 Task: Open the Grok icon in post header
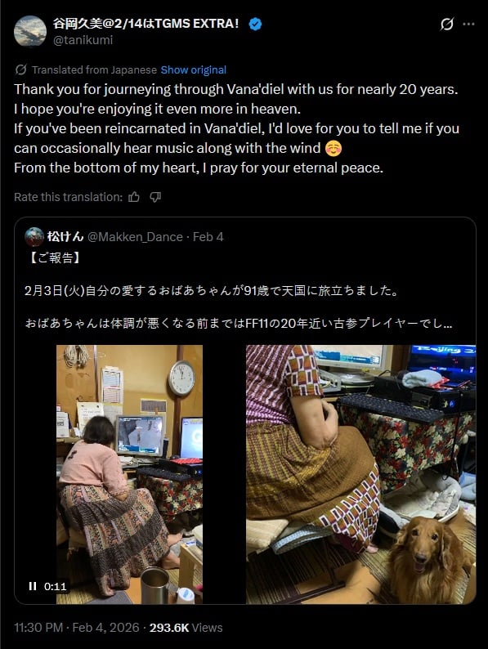(x=446, y=24)
